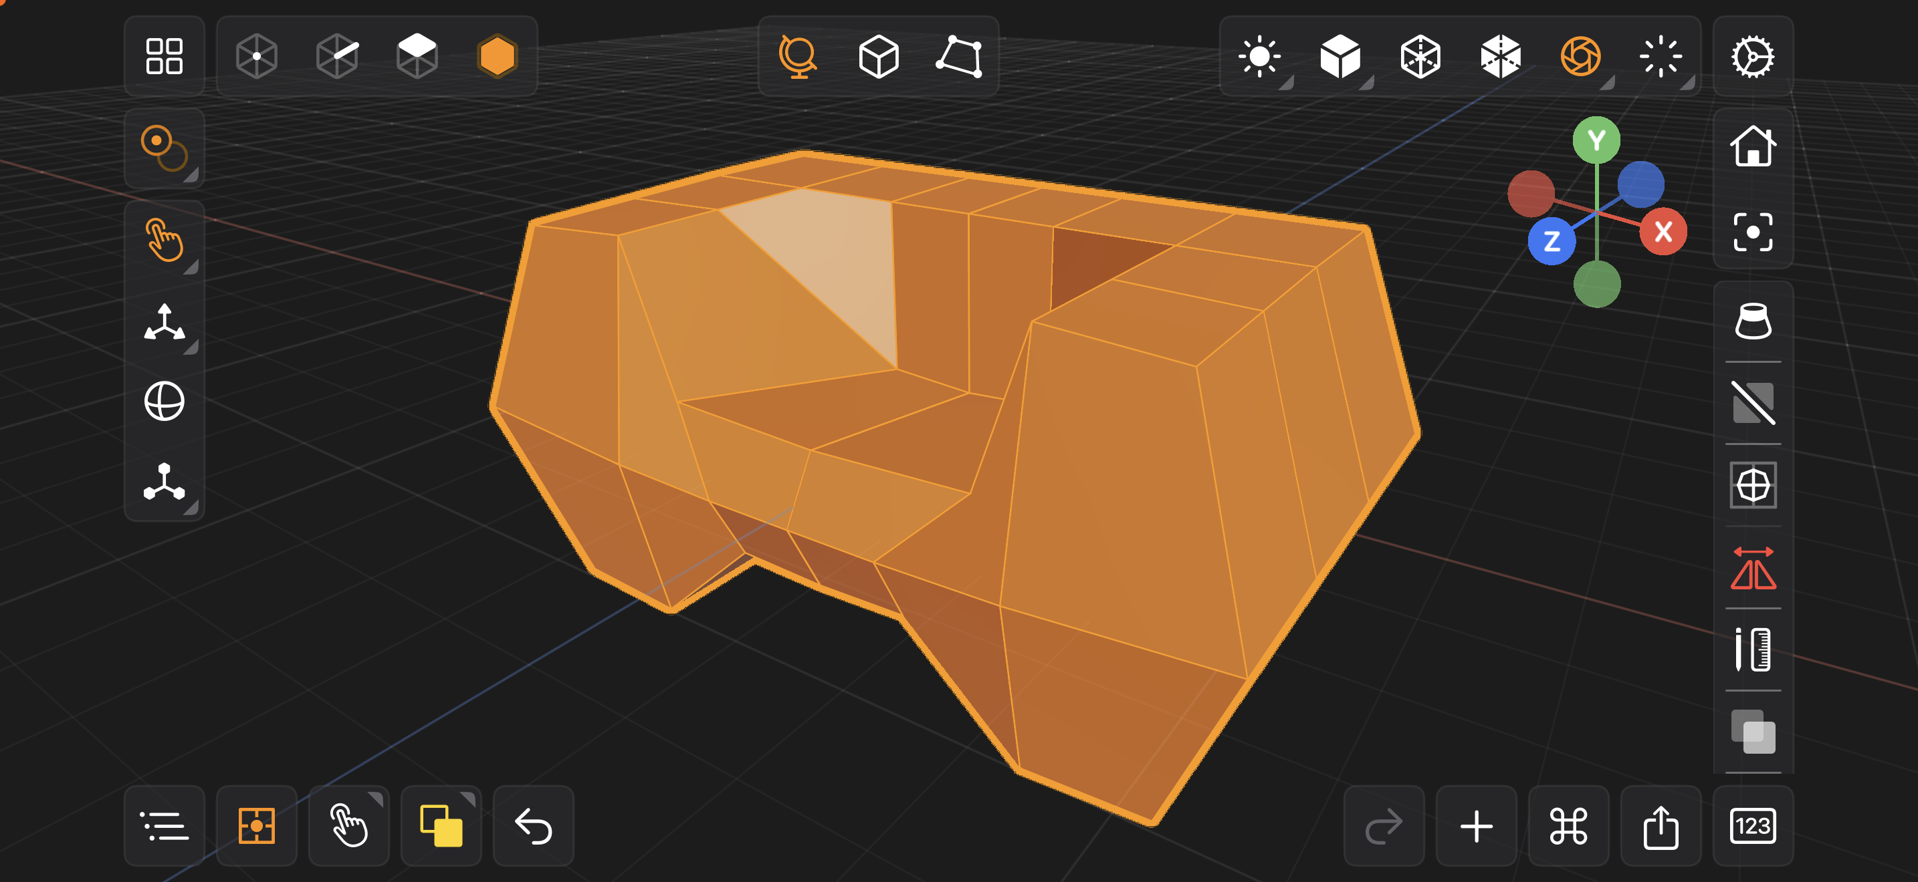Snap view to negative Z dark blue dot
Image resolution: width=1918 pixels, height=882 pixels.
pos(1640,184)
